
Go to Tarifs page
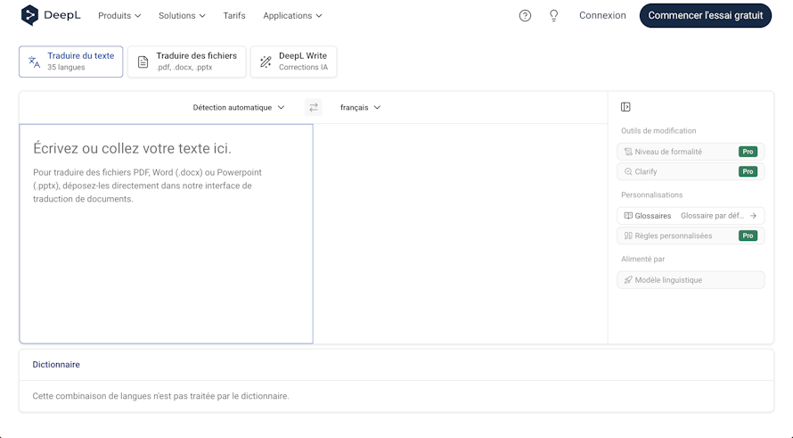point(234,16)
